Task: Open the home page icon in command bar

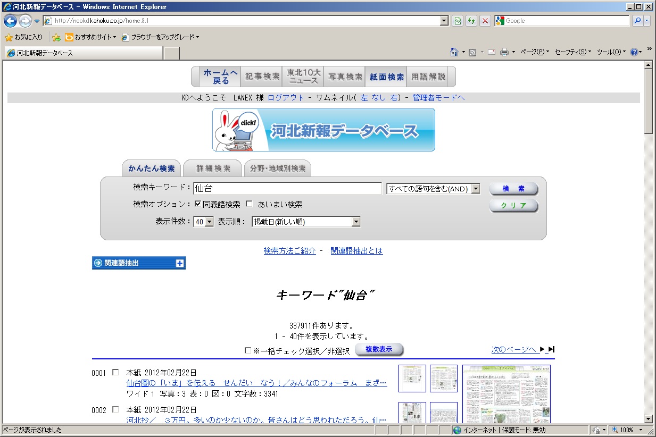Action: (x=454, y=52)
